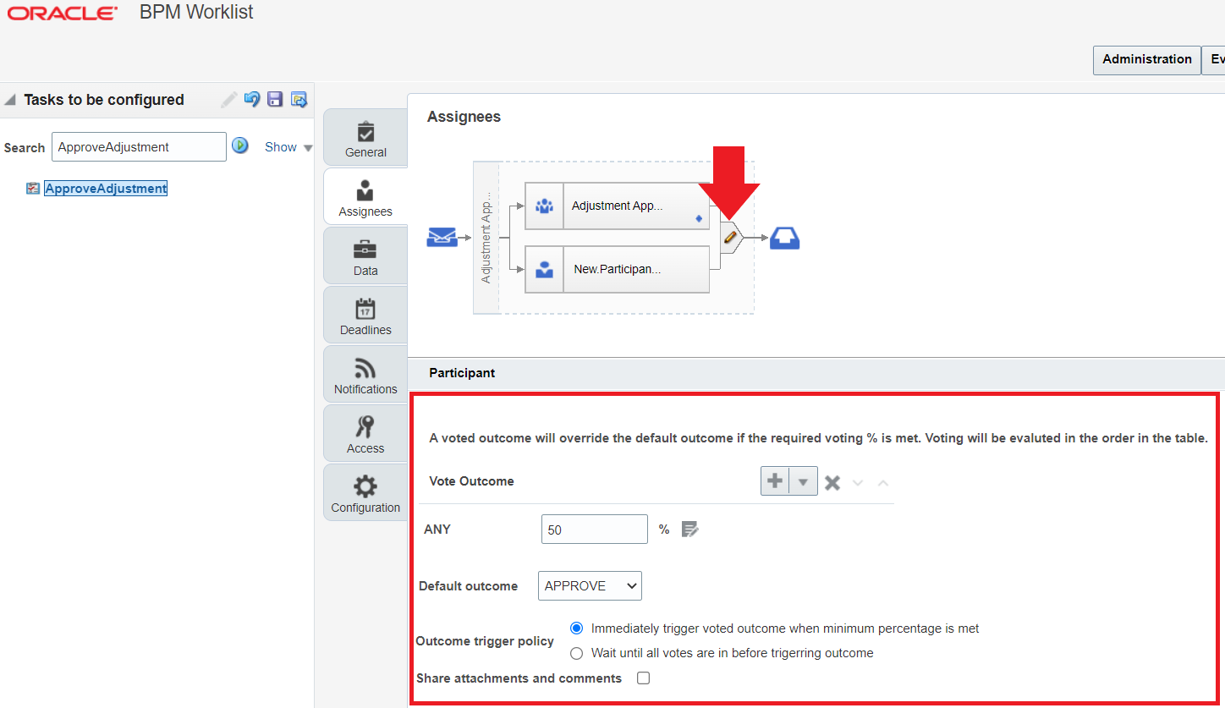Viewport: 1225px width, 708px height.
Task: Collapse the Tasks to be configured panel
Action: click(x=10, y=100)
